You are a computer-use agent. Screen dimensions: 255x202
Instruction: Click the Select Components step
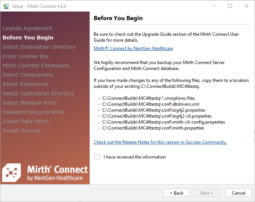28,75
